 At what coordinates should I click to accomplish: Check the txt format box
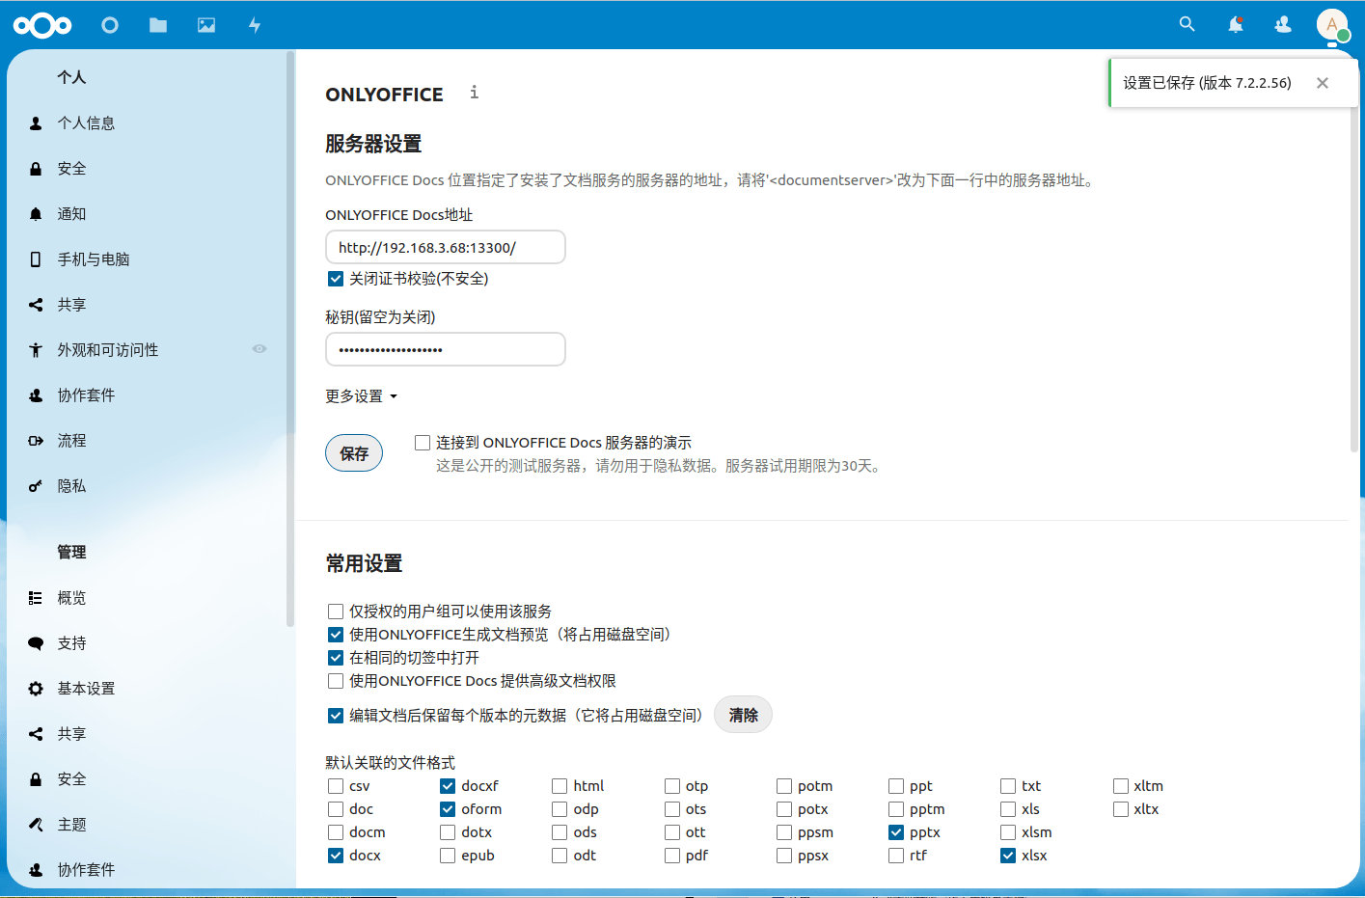1008,786
